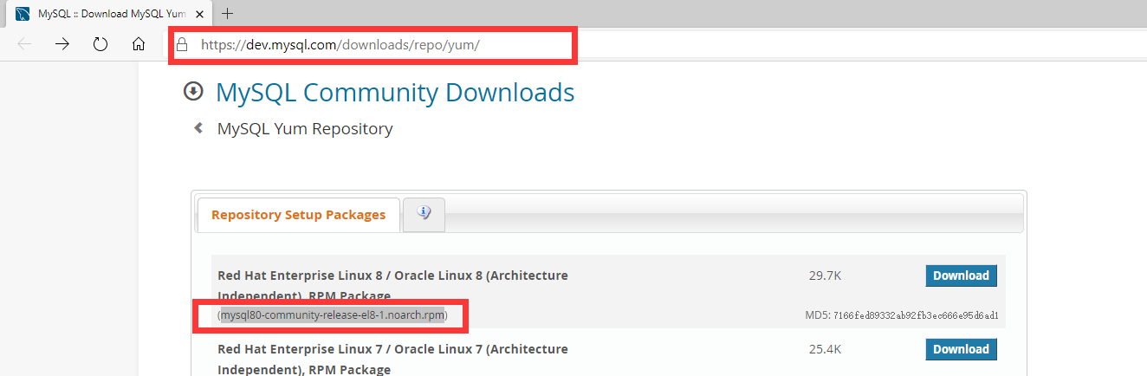Go to the browser home page icon
Image resolution: width=1147 pixels, height=376 pixels.
[x=139, y=44]
